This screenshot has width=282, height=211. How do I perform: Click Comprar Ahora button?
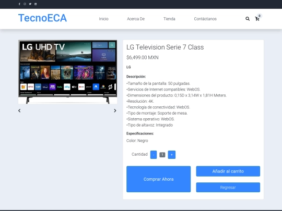[158, 179]
